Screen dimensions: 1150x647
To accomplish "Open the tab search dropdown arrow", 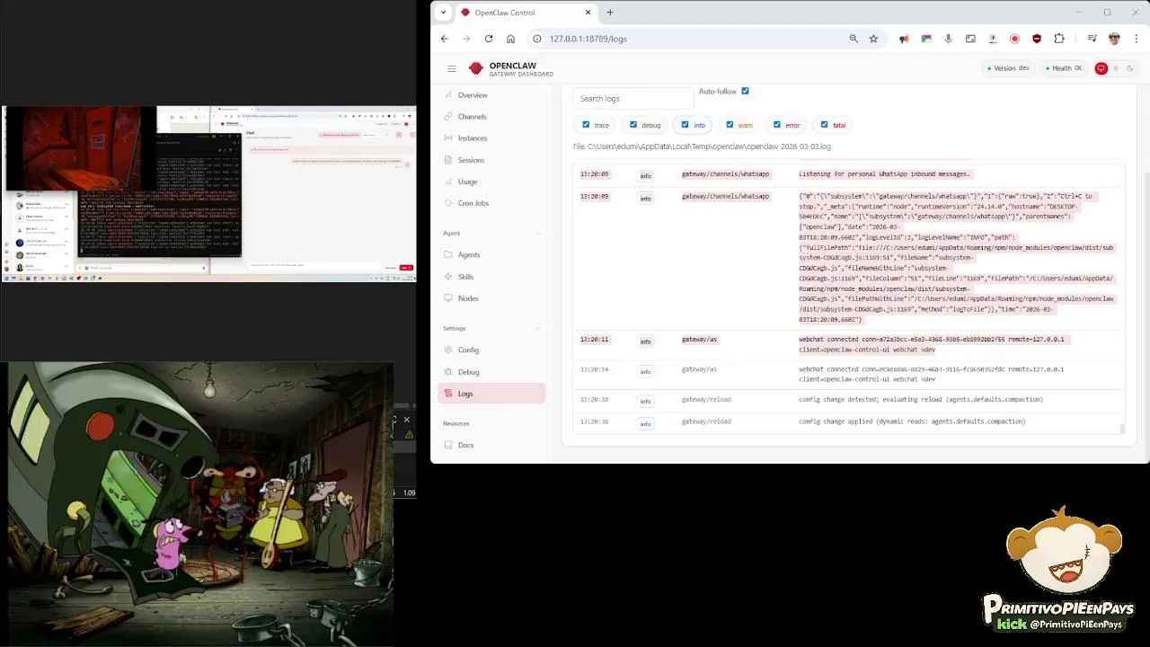I will point(443,13).
